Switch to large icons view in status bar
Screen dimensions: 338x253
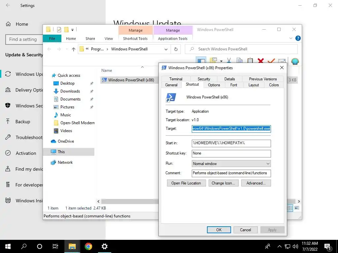click(x=297, y=208)
